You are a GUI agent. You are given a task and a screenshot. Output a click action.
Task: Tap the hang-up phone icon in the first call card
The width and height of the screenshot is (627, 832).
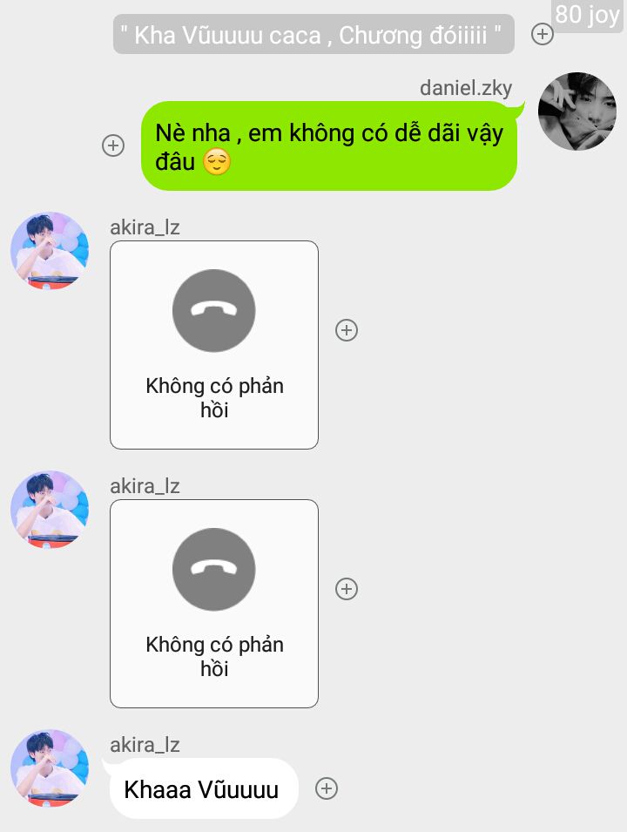pos(213,310)
